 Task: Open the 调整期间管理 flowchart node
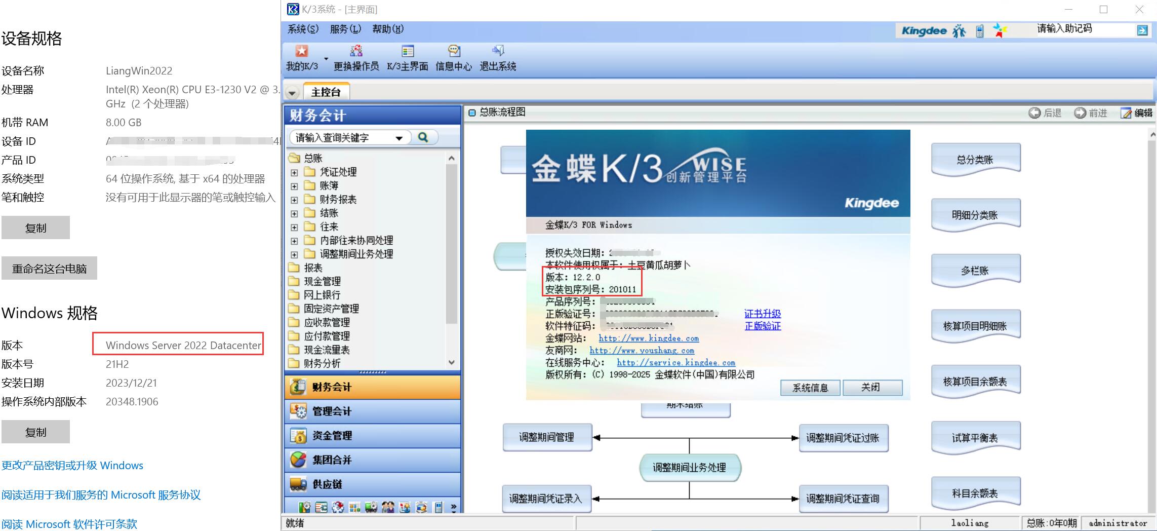click(x=547, y=437)
